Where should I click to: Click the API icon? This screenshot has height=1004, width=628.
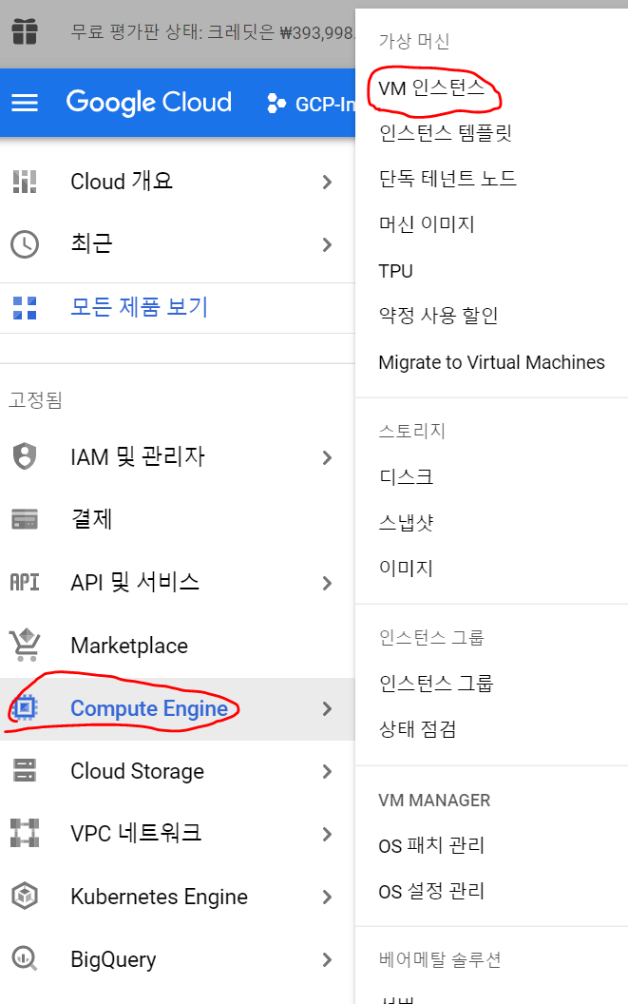25,582
